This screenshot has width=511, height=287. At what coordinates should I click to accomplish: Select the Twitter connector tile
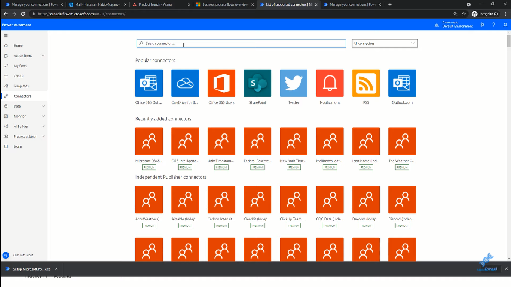tap(294, 83)
